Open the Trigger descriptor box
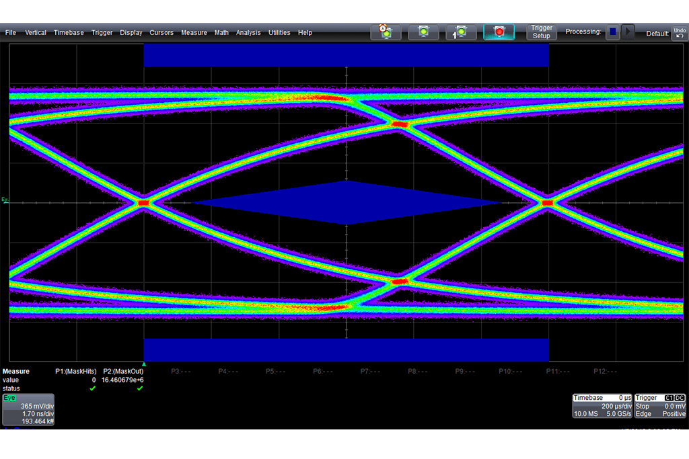The width and height of the screenshot is (689, 459). pos(660,406)
